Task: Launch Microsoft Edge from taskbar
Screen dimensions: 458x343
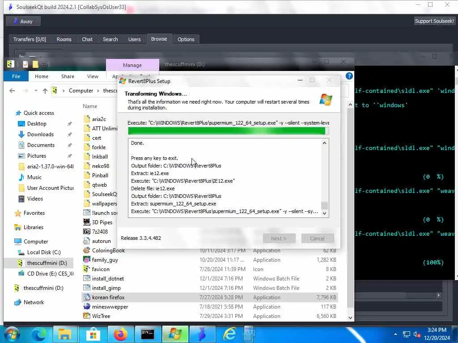Action: click(x=38, y=334)
